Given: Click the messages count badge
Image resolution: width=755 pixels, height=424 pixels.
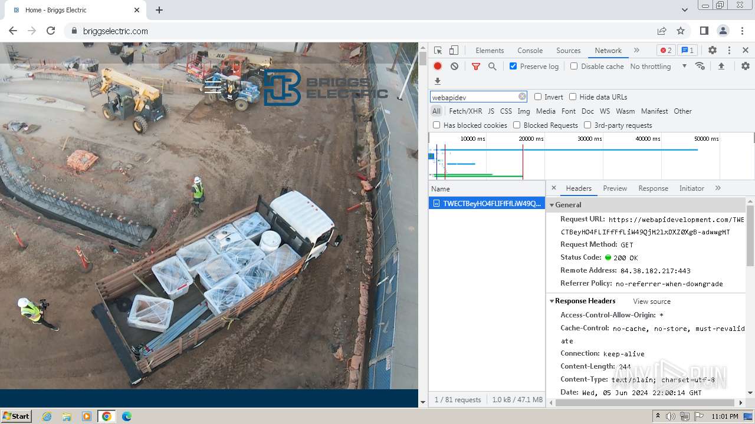Looking at the screenshot, I should click(687, 50).
